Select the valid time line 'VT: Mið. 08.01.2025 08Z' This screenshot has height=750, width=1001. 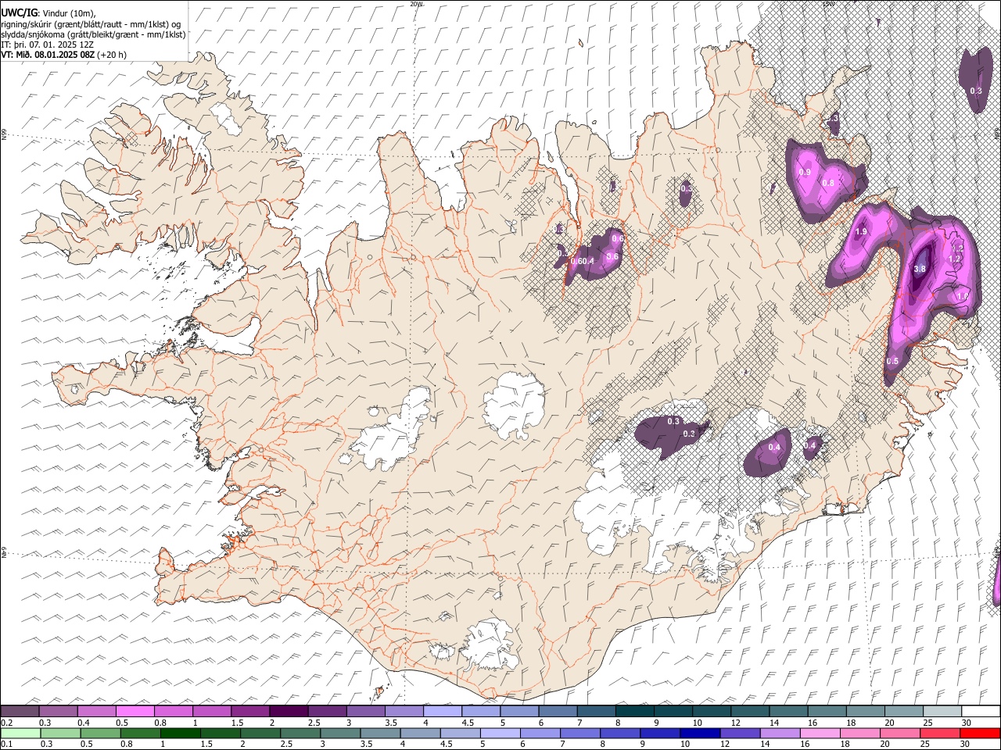[48, 55]
